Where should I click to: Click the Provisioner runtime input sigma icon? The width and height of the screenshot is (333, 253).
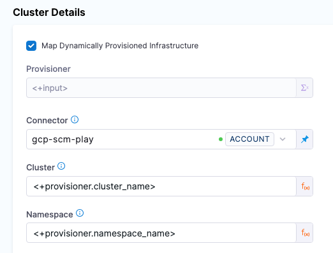click(x=304, y=88)
